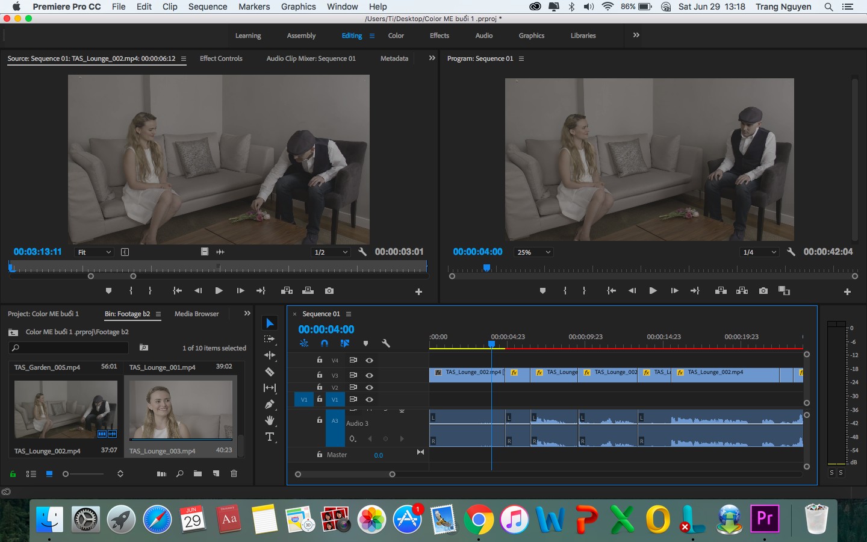Open the Effect Controls tab
The width and height of the screenshot is (867, 542).
(x=221, y=58)
